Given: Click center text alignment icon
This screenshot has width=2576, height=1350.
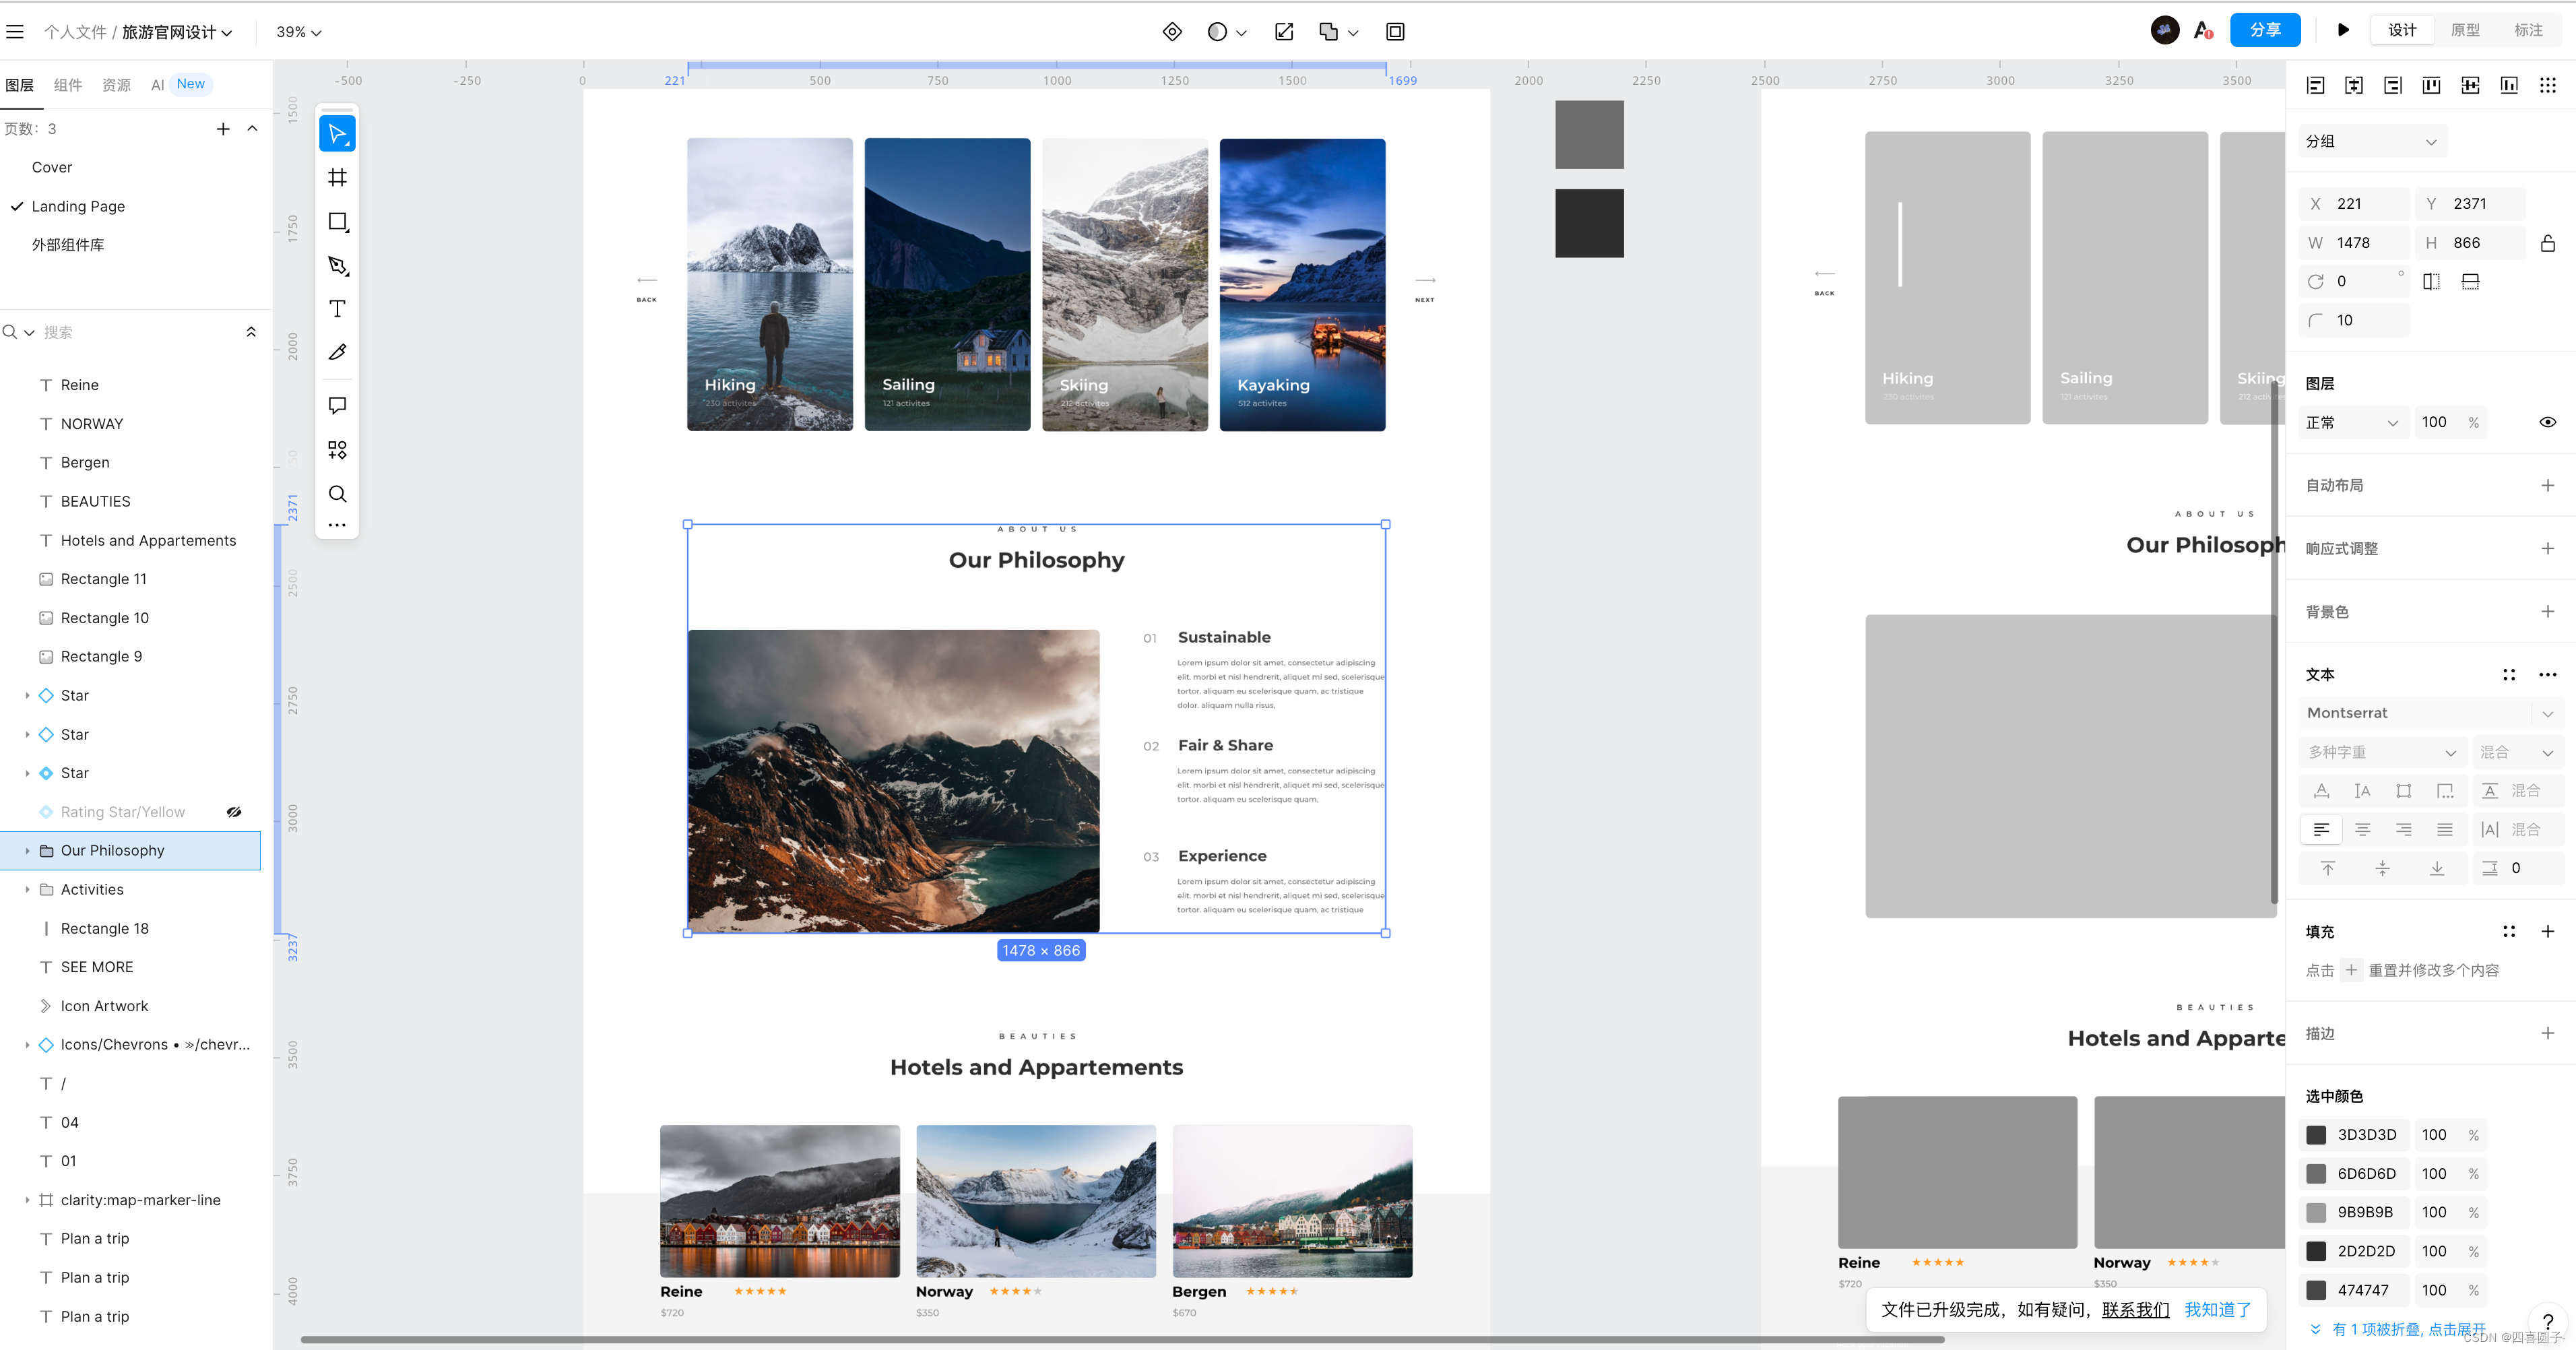Looking at the screenshot, I should (2362, 829).
